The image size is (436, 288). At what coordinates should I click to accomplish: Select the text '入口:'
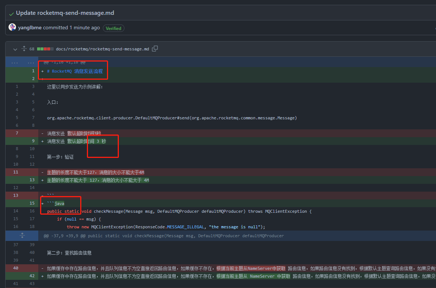53,102
